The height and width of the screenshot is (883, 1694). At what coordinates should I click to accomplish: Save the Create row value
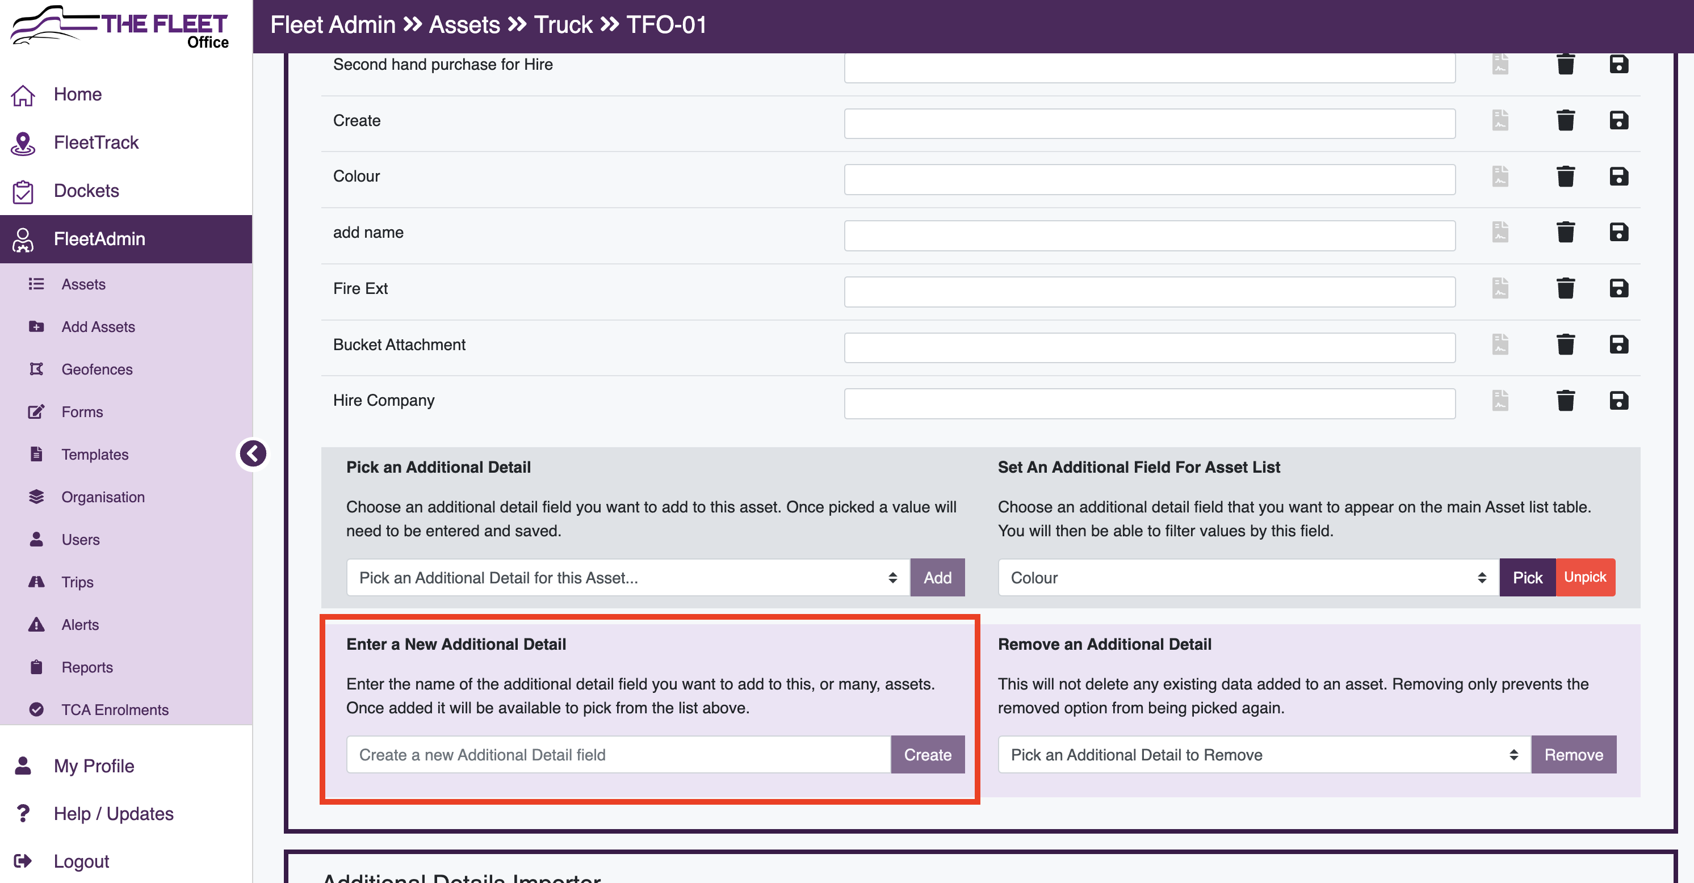tap(1618, 120)
